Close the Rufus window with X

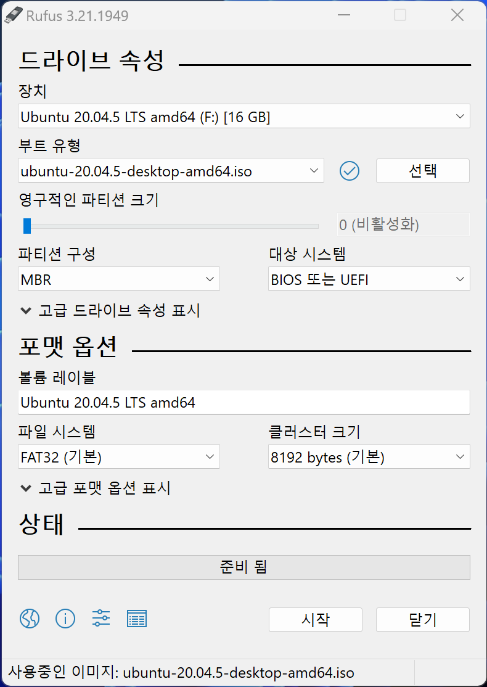(x=457, y=15)
